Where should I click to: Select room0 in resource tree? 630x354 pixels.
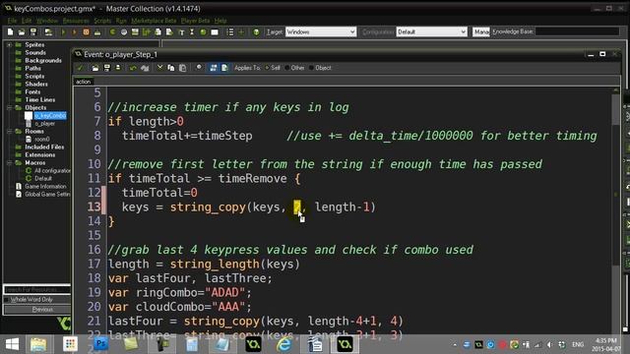[41, 140]
